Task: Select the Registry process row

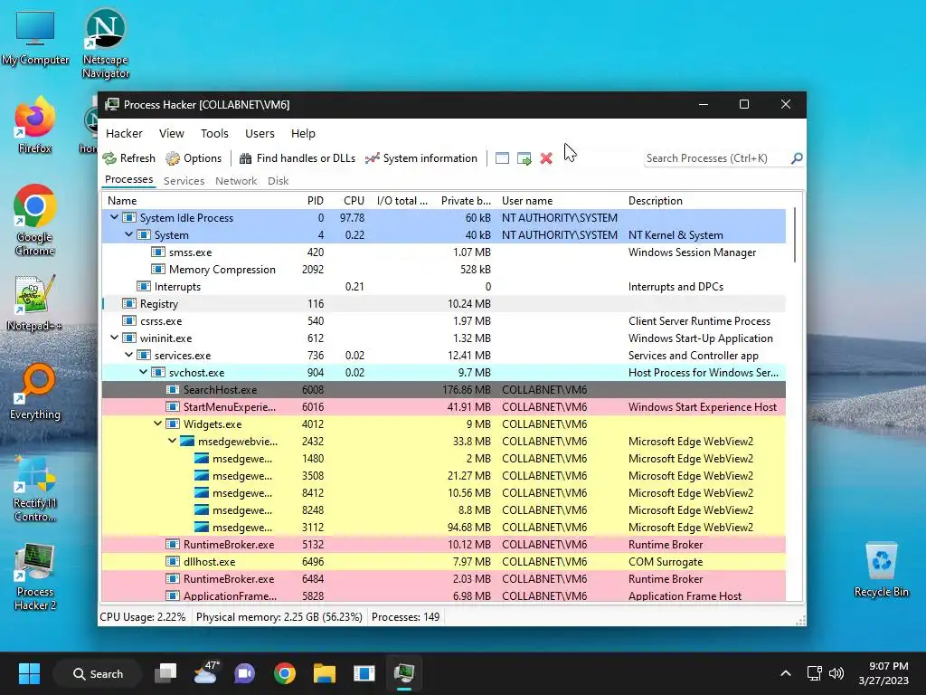Action: tap(443, 304)
